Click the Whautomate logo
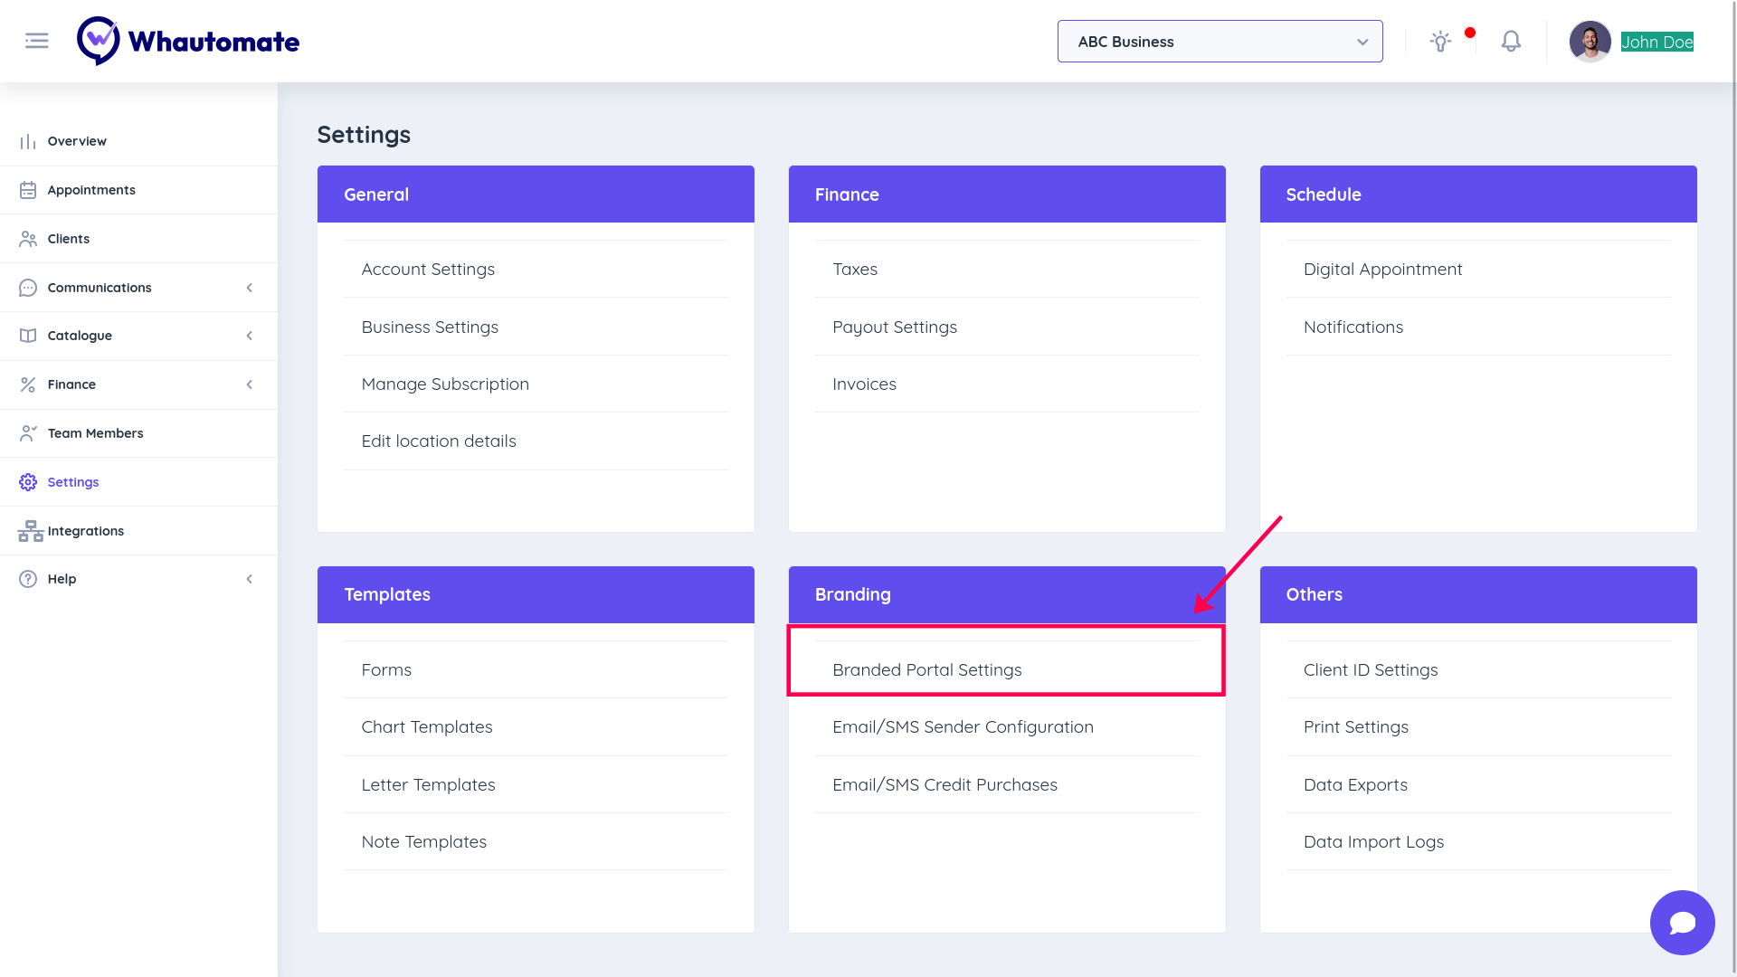 point(188,41)
